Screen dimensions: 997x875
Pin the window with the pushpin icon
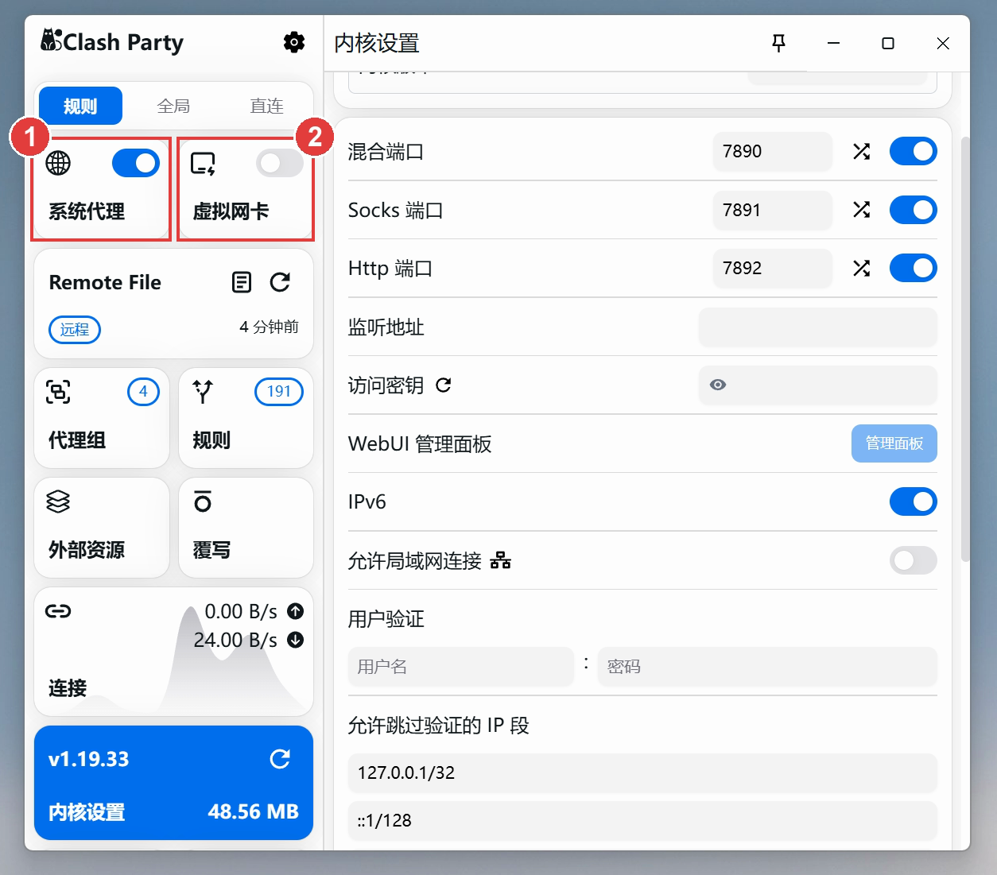coord(779,43)
